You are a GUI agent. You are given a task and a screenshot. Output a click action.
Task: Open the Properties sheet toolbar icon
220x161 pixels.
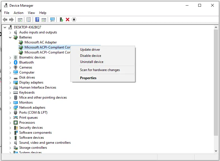[x=29, y=19]
